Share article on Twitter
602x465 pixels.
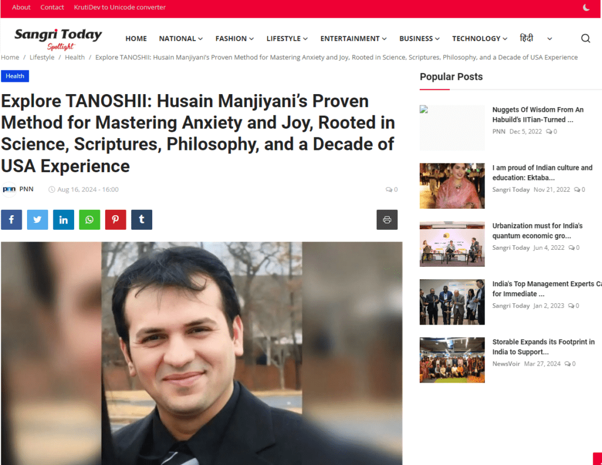37,220
